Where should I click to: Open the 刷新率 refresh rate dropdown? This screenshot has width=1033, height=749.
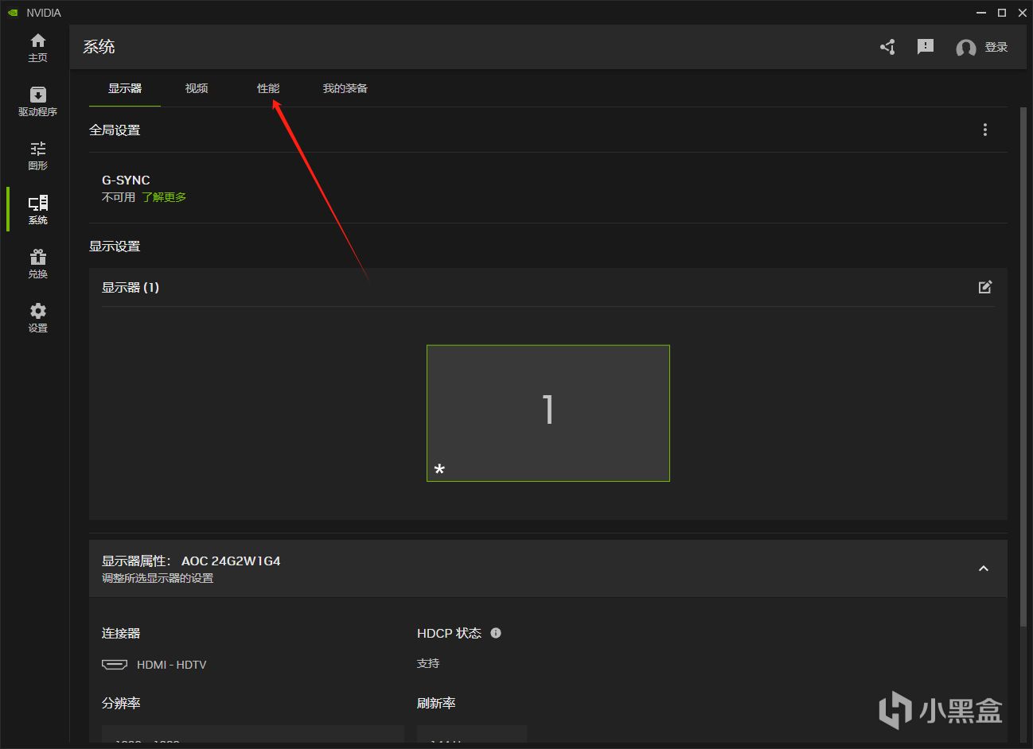[472, 735]
